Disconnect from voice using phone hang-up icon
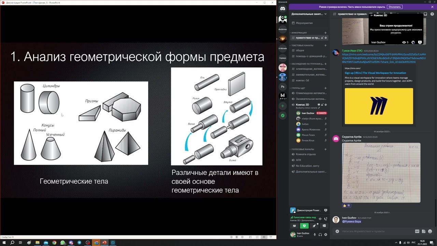The height and width of the screenshot is (246, 437). (325, 219)
